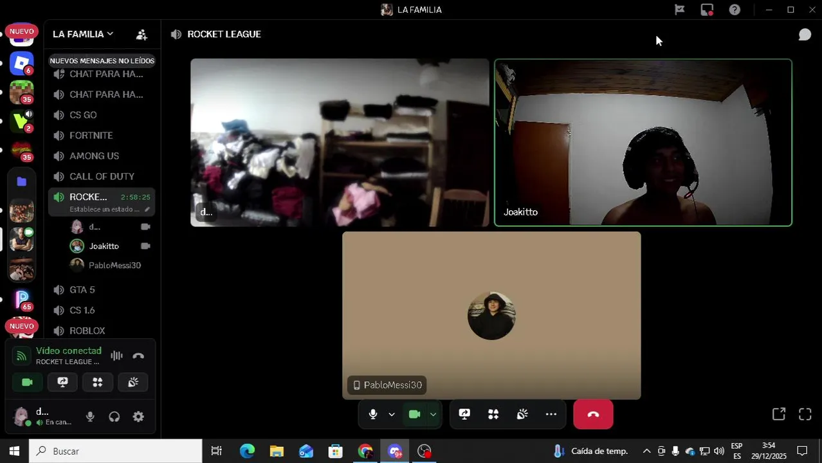Open the Minecraft grass block server icon
This screenshot has width=822, height=463.
tap(21, 92)
